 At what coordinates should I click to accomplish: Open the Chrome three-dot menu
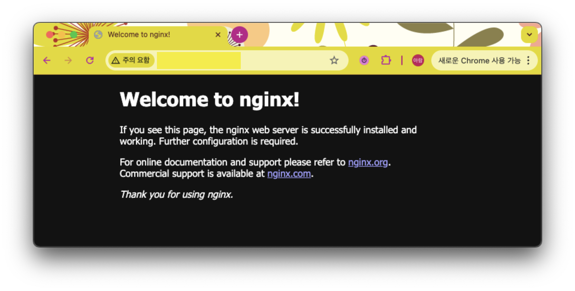pyautogui.click(x=528, y=61)
